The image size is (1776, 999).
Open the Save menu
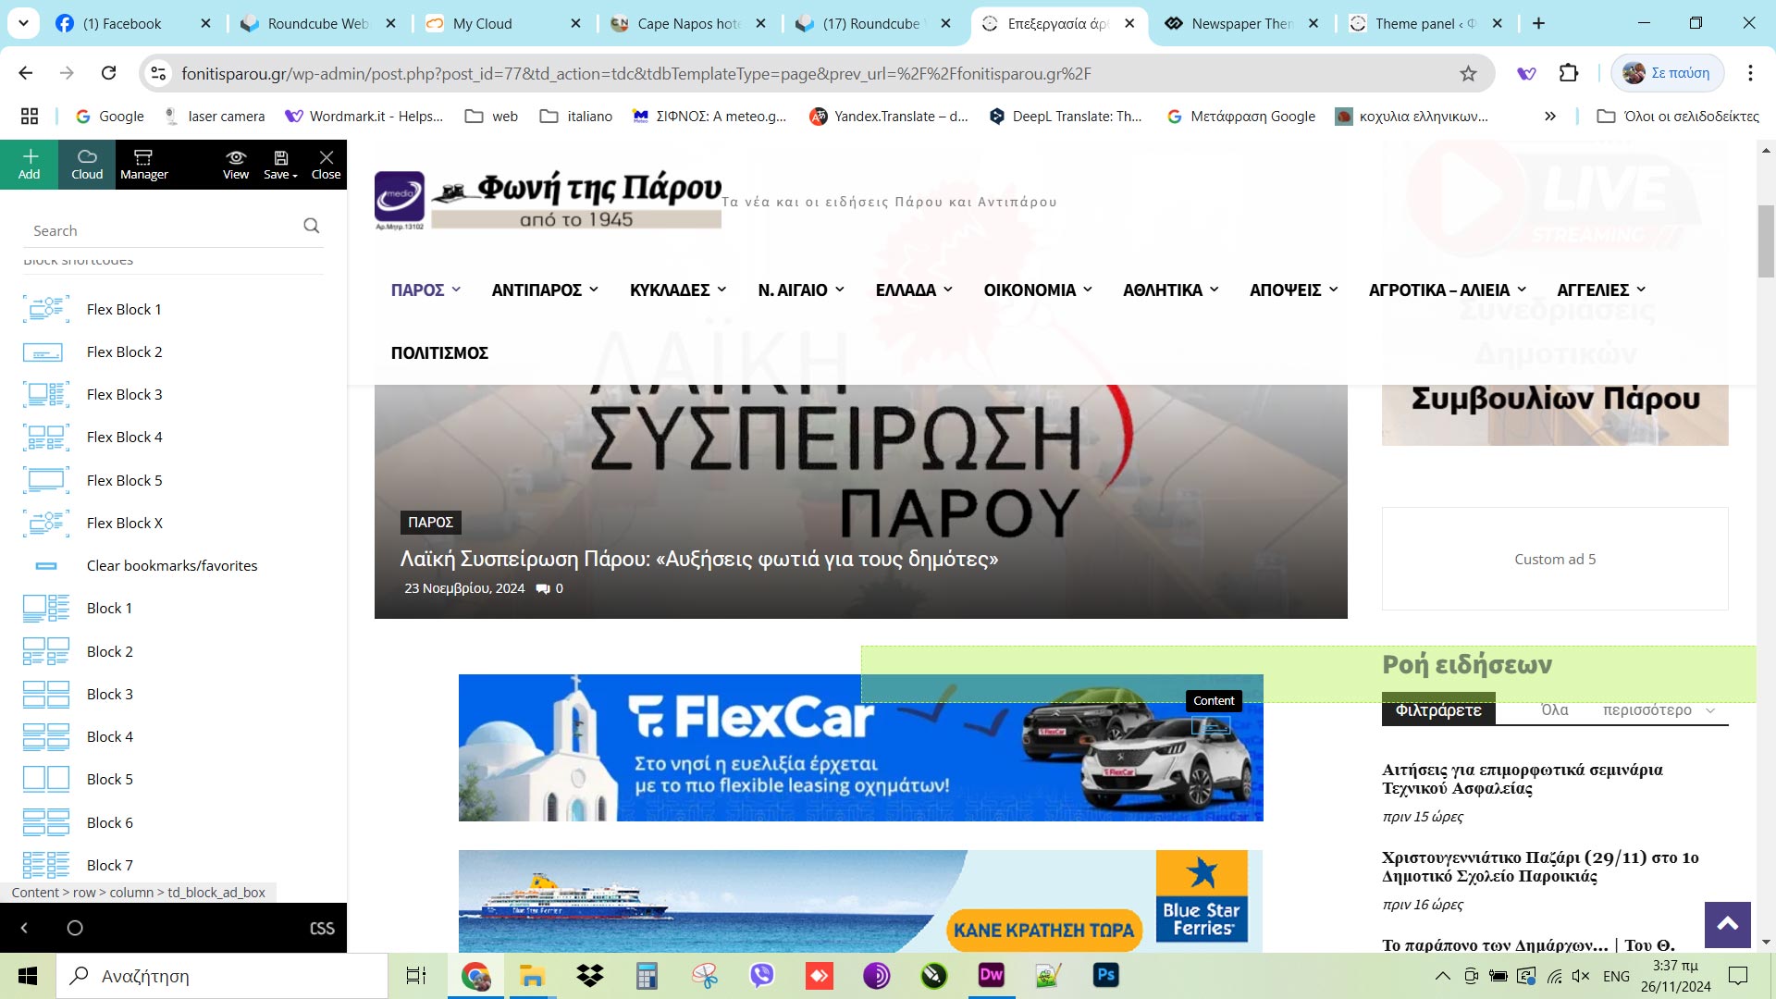point(280,164)
